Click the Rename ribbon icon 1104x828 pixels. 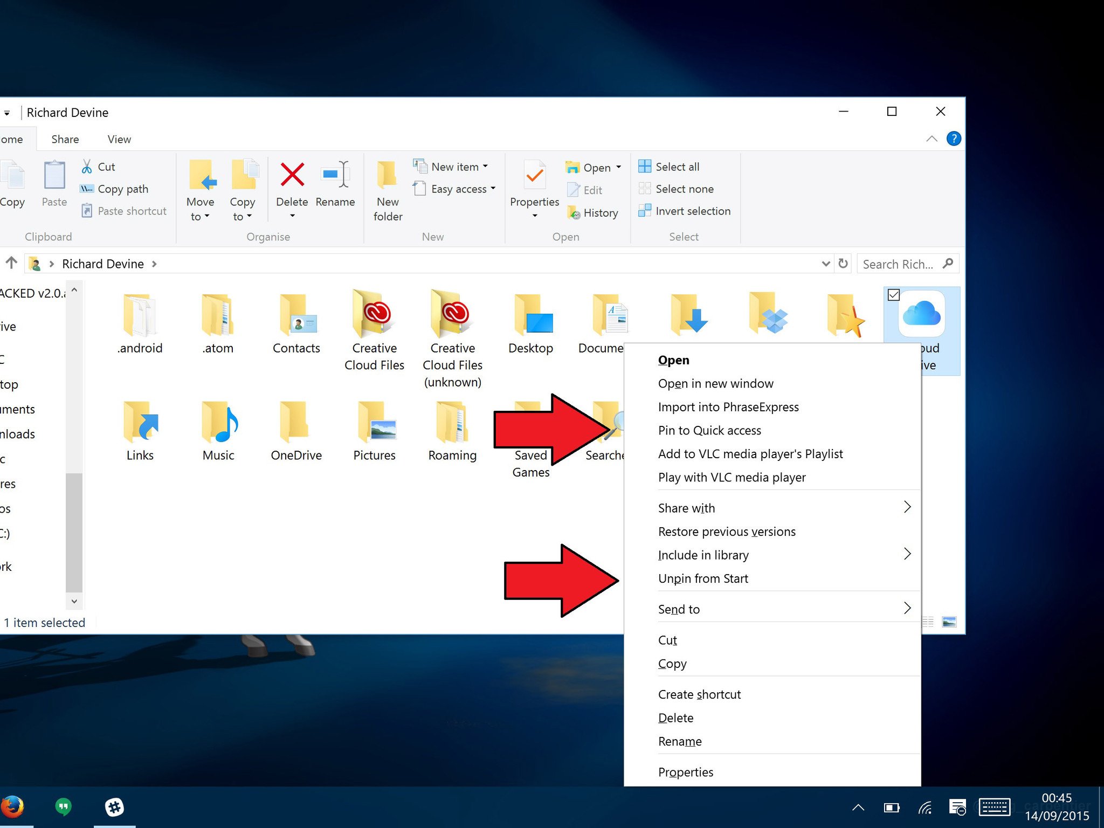point(335,175)
